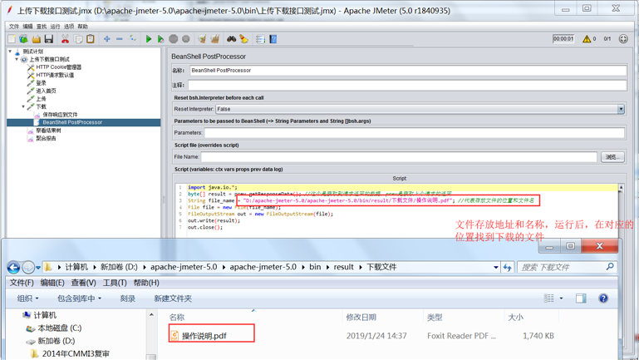Open the 包含到库中 dropdown
This screenshot has width=639, height=360.
point(79,298)
